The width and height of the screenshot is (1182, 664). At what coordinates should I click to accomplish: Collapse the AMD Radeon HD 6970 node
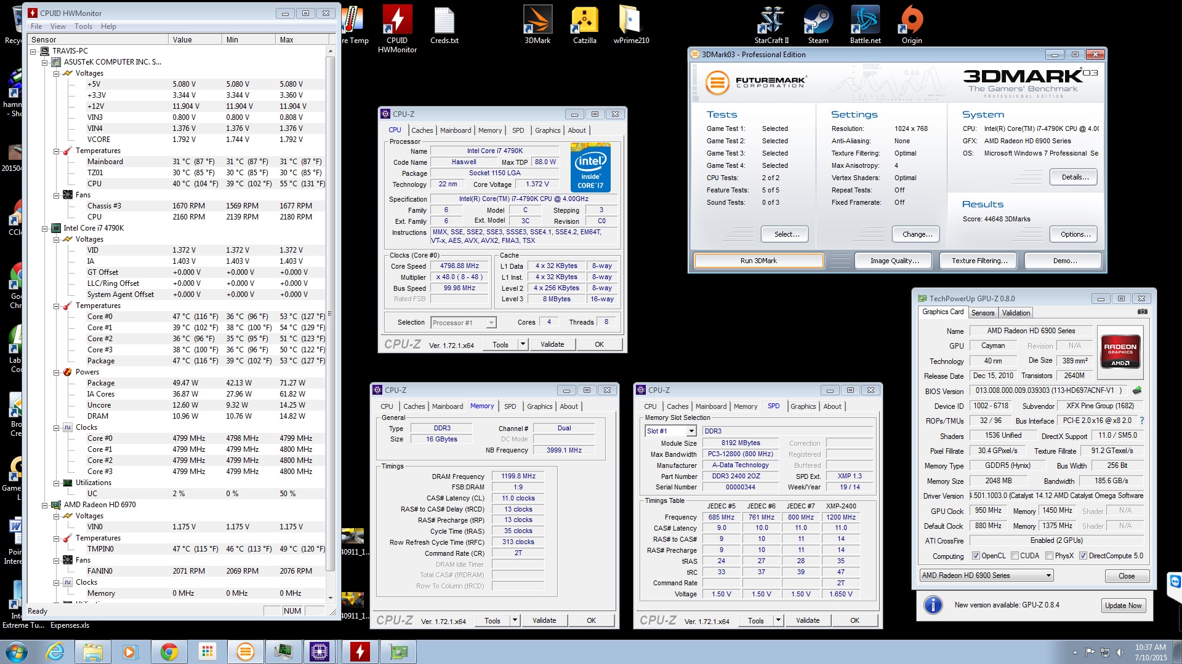coord(45,505)
